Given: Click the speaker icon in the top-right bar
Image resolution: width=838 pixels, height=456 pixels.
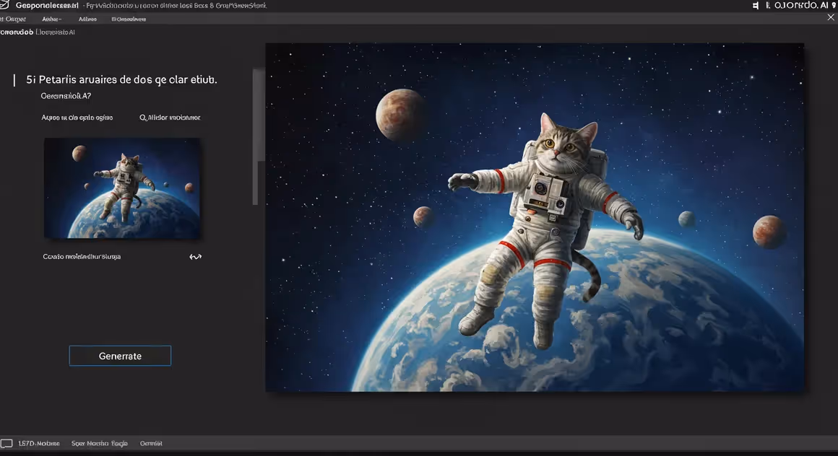Looking at the screenshot, I should click(x=756, y=5).
